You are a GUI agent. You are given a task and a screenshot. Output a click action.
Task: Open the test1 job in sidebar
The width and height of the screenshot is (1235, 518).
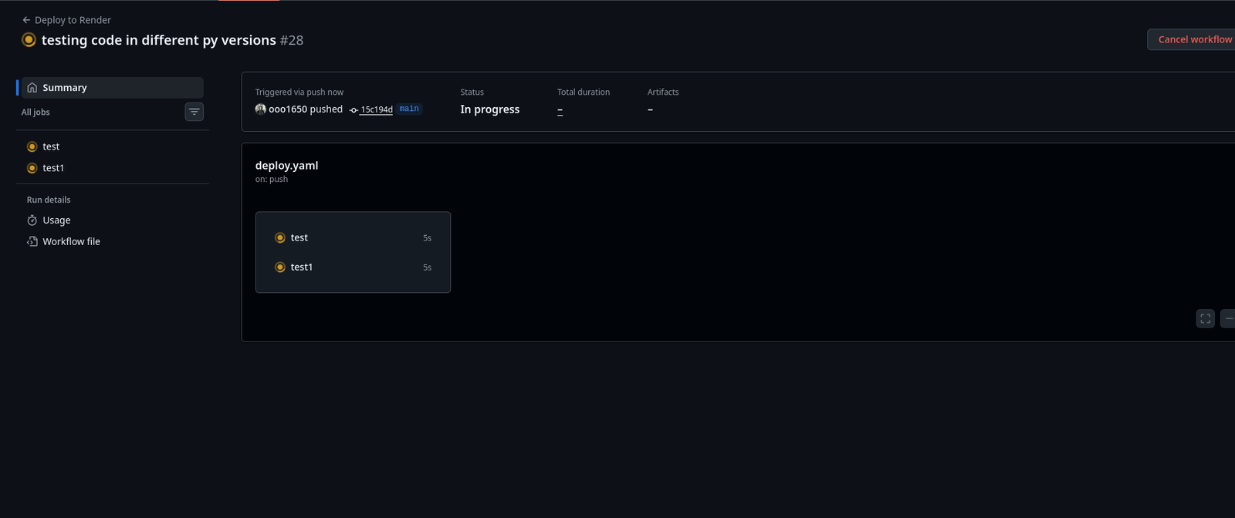(53, 168)
